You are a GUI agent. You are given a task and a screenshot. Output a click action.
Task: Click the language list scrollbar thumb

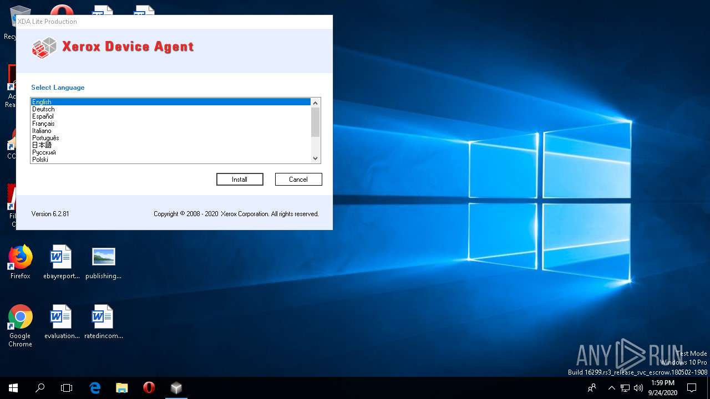coord(316,122)
